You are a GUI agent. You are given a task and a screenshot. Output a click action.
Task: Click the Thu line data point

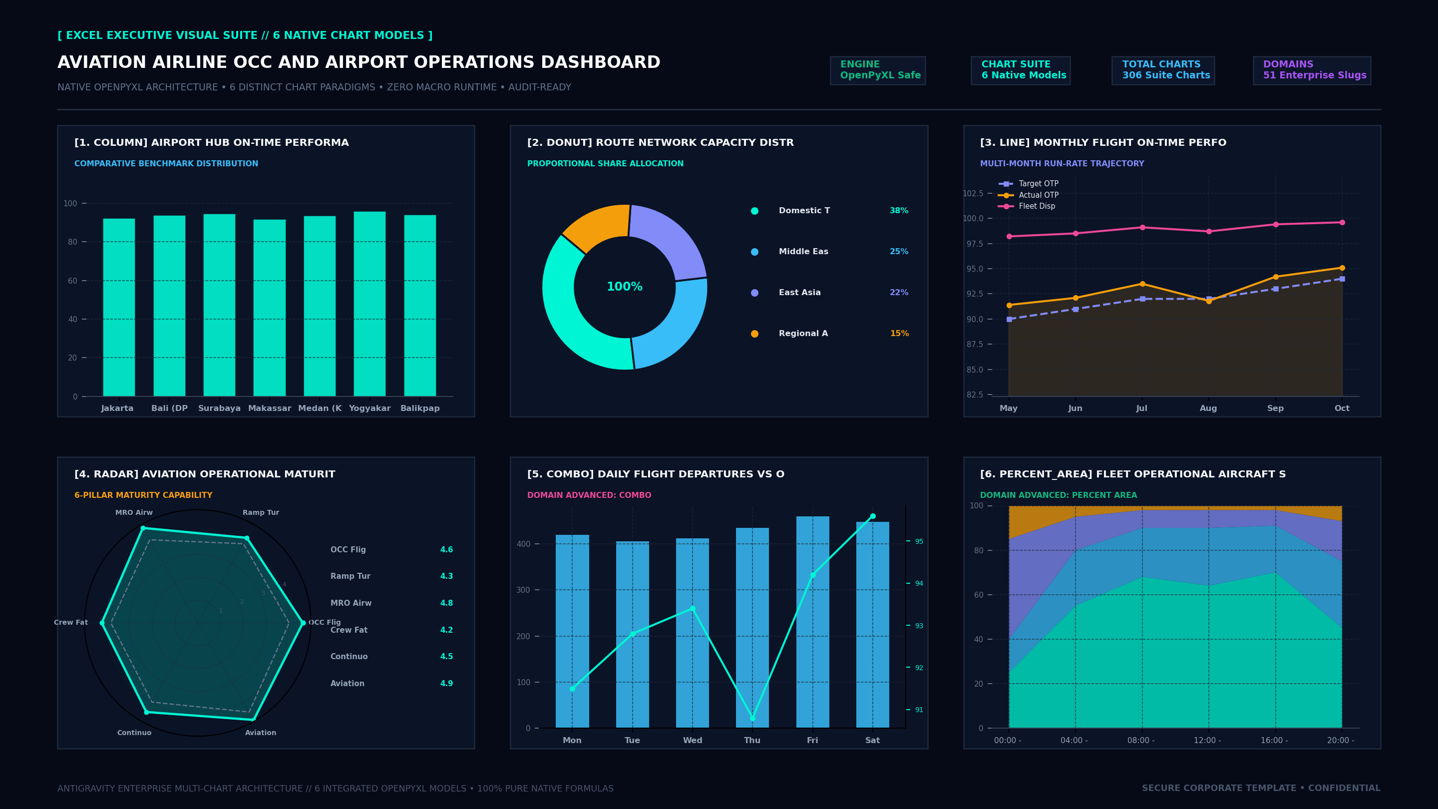pos(752,718)
